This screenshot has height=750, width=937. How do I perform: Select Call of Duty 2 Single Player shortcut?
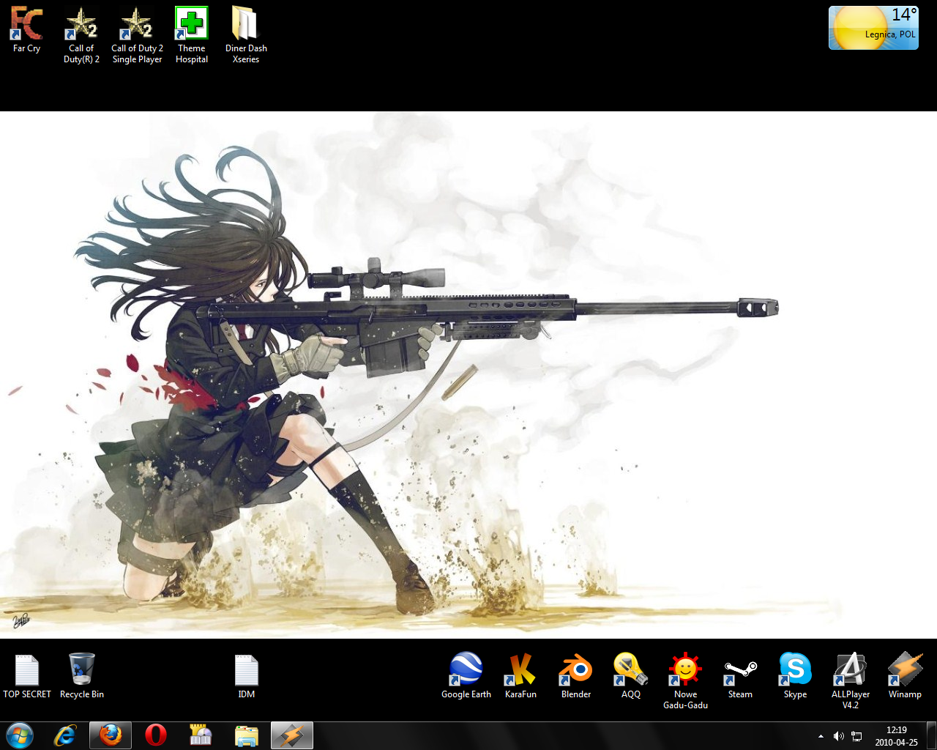click(x=137, y=35)
